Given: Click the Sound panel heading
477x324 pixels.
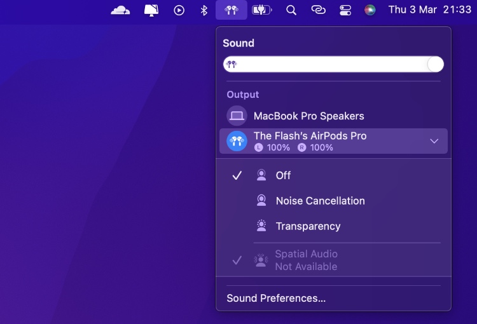Looking at the screenshot, I should tap(238, 43).
